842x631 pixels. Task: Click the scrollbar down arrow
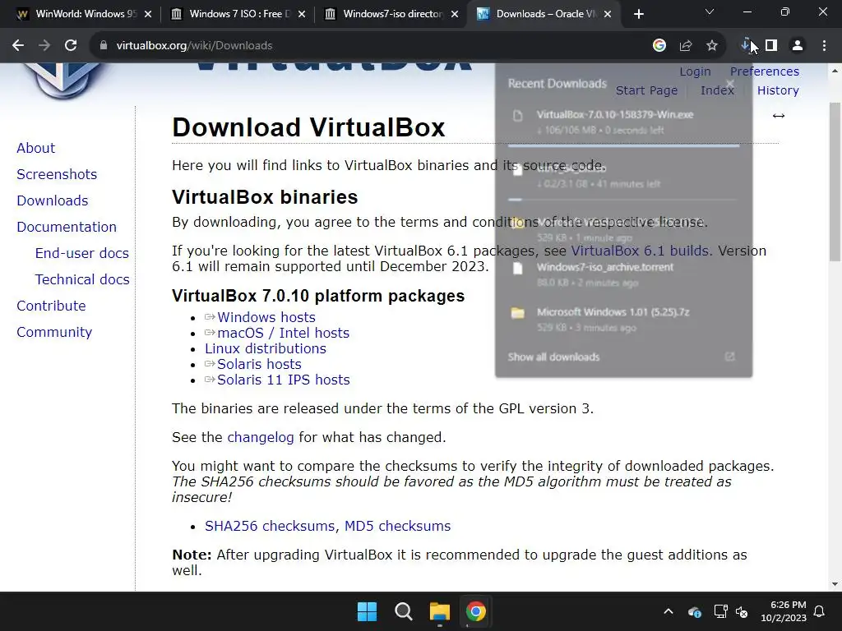[835, 584]
